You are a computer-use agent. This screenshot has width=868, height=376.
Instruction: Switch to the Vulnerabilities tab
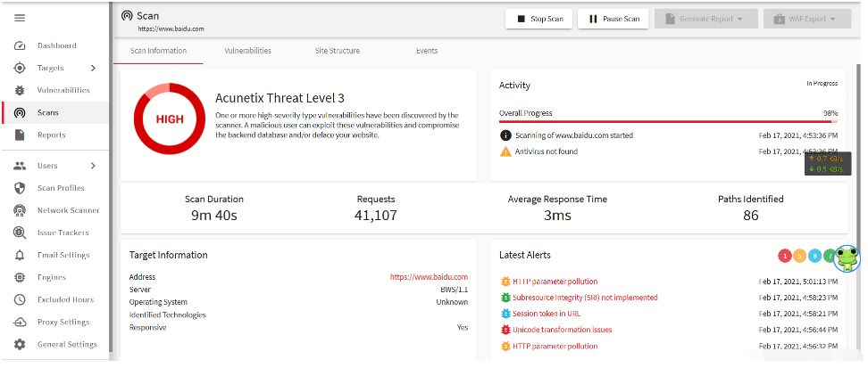pos(248,51)
